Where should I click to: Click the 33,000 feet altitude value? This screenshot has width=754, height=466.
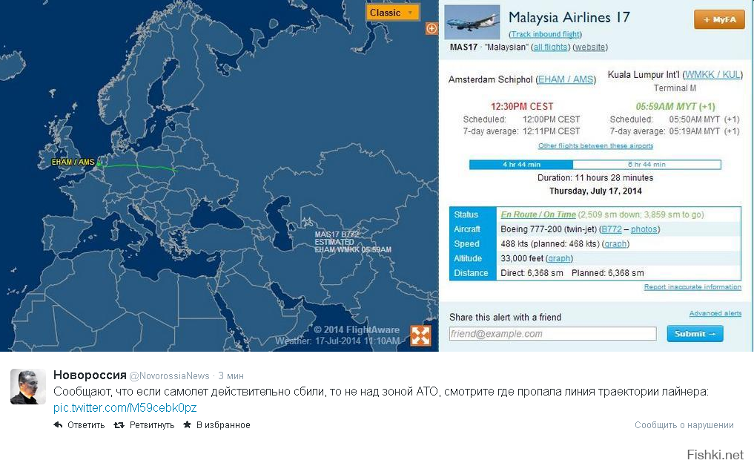pyautogui.click(x=522, y=258)
